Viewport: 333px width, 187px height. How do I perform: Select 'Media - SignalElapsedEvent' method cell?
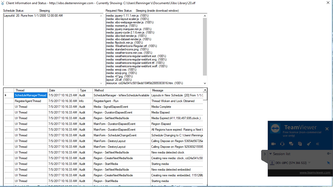coord(121,107)
